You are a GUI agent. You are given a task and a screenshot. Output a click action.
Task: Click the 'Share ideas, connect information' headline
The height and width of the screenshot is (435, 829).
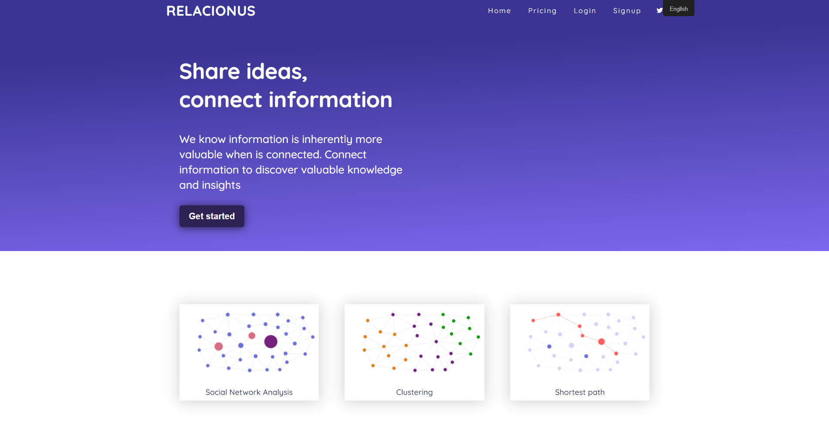click(x=286, y=85)
